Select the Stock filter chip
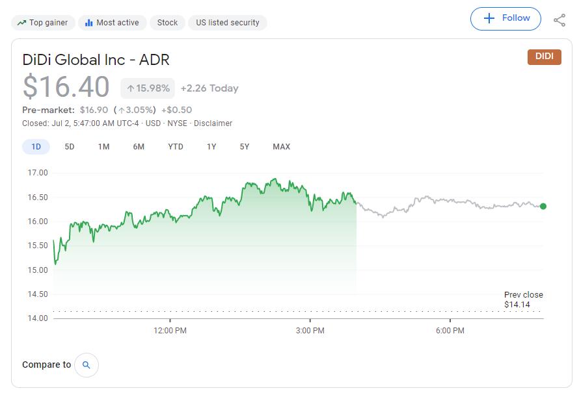This screenshot has width=579, height=397. 167,22
